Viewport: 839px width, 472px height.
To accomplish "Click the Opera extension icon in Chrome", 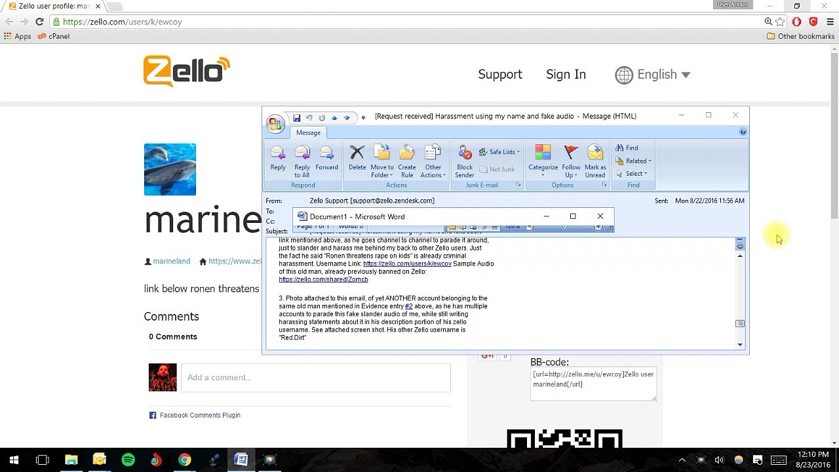I will [x=797, y=22].
